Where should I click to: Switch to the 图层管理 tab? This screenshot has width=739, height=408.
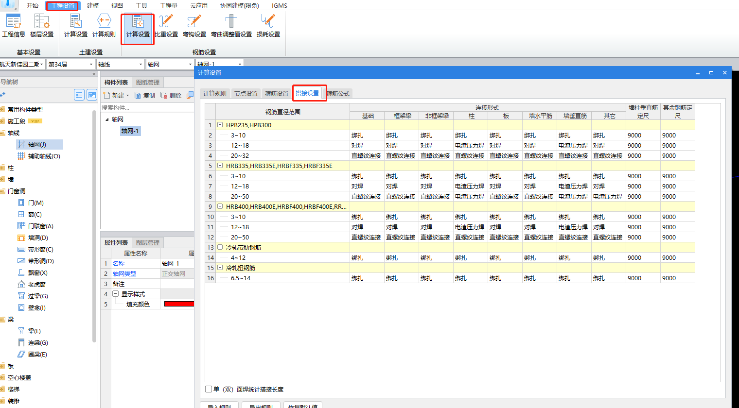[148, 243]
